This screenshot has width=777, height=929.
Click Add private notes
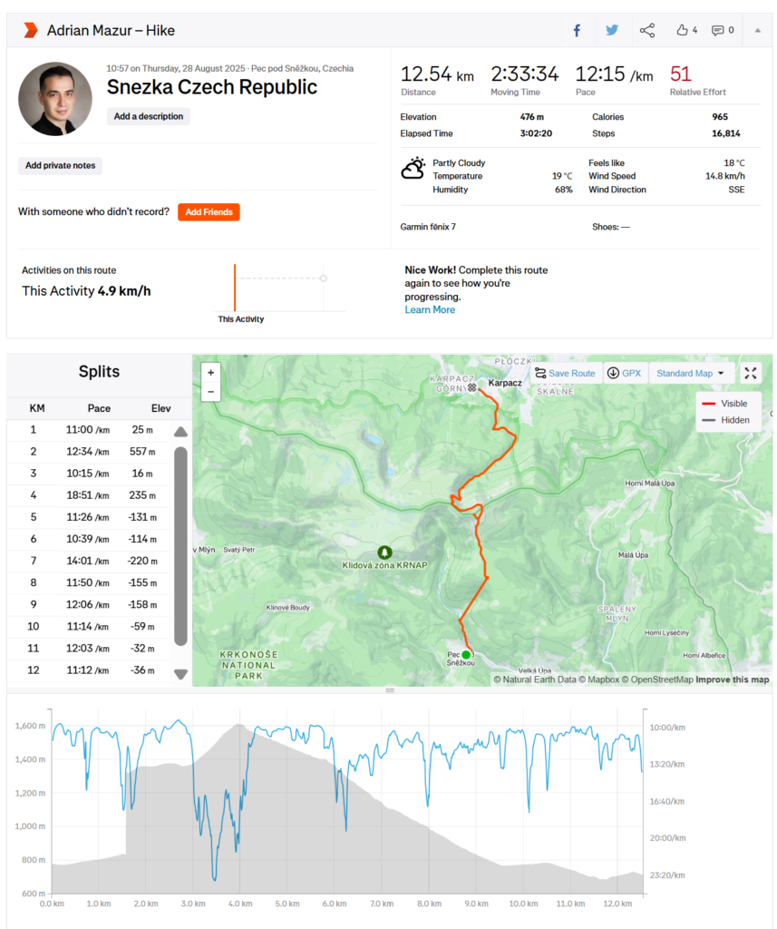(60, 166)
